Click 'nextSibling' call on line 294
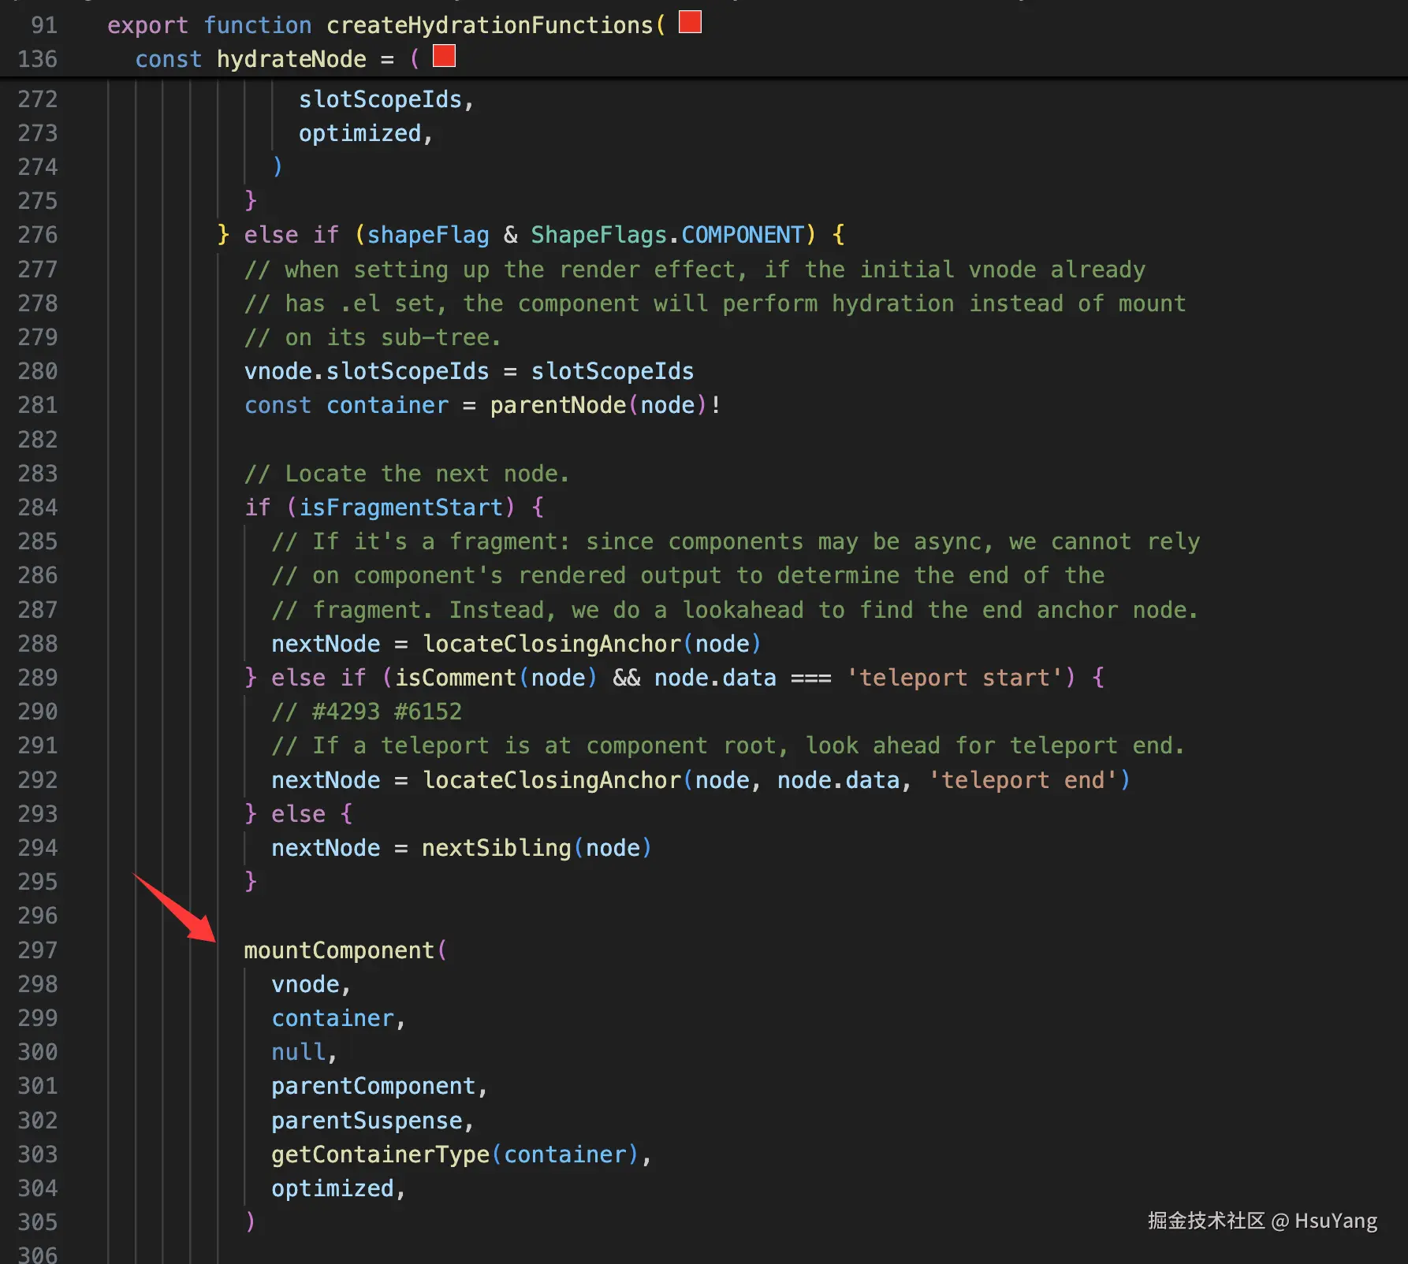This screenshot has height=1264, width=1408. pos(497,848)
